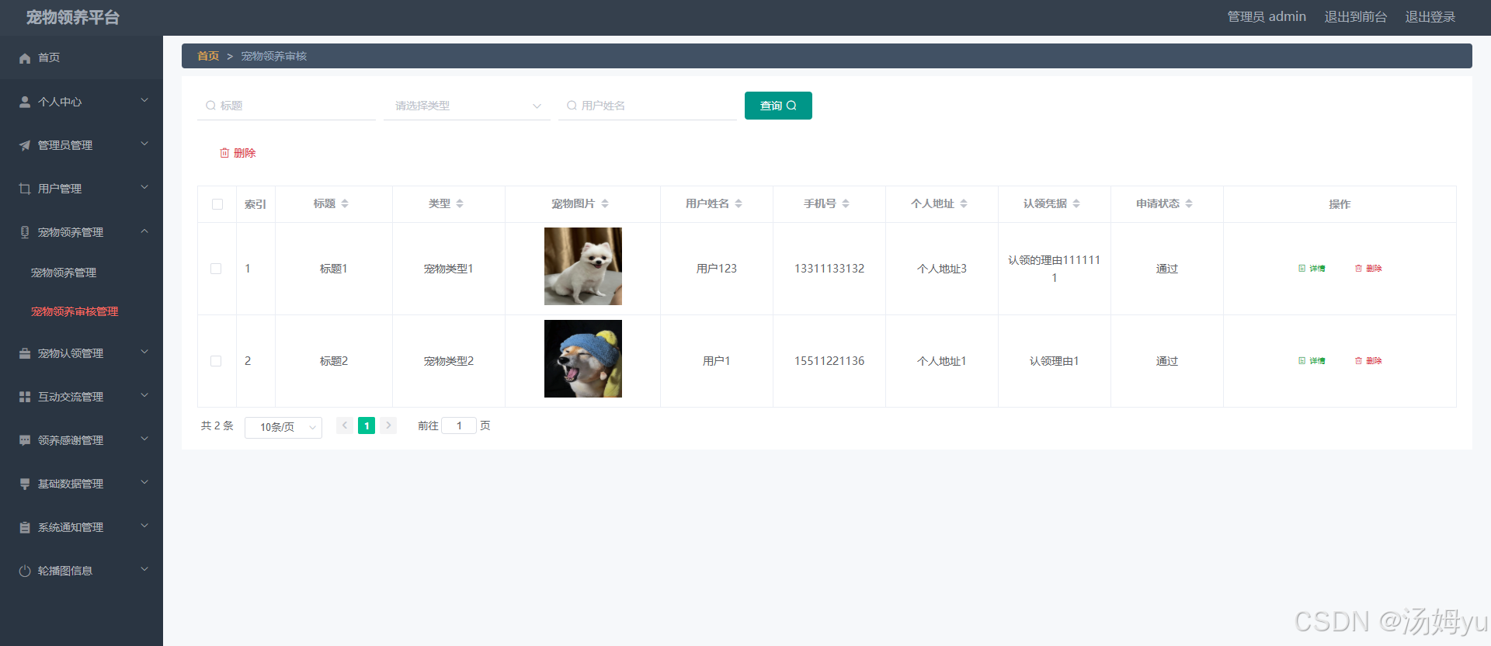Viewport: 1491px width, 646px height.
Task: Click the crop icon for 用户管理
Action: tap(25, 189)
